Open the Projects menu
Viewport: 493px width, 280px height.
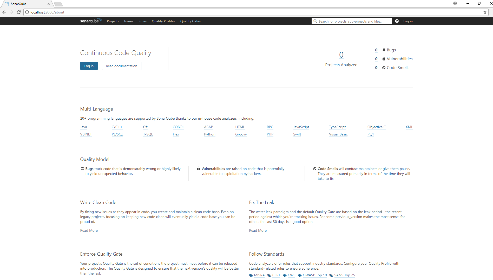(113, 21)
